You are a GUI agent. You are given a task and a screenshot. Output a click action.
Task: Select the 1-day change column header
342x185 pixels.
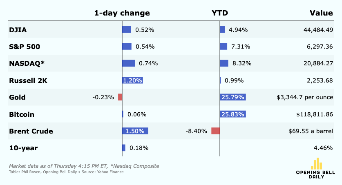[122, 13]
